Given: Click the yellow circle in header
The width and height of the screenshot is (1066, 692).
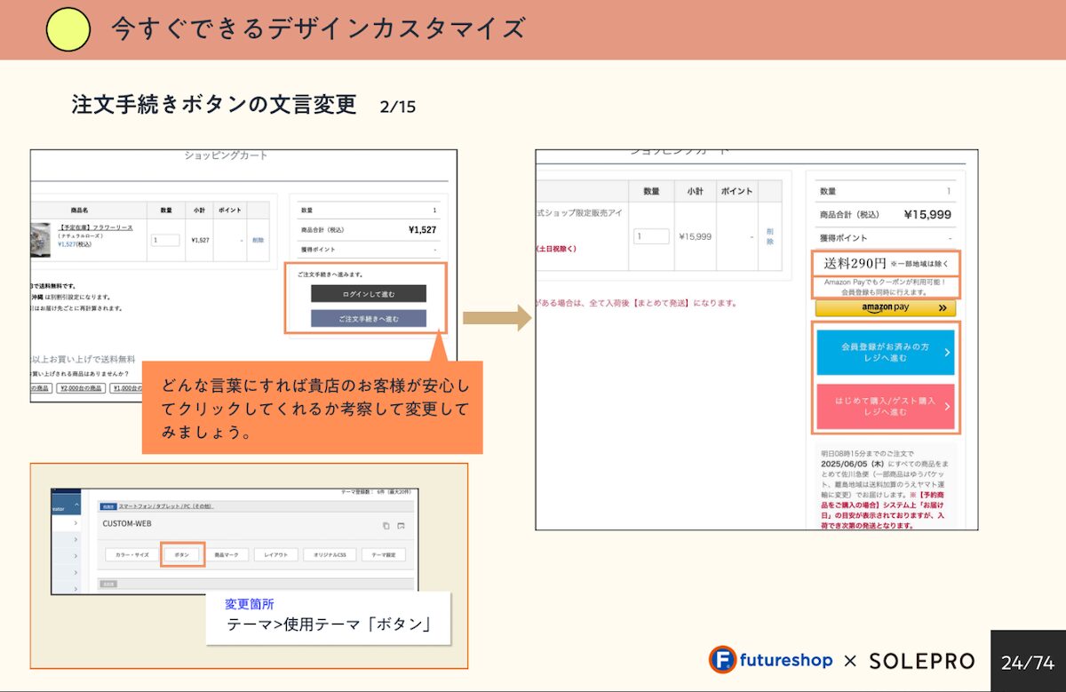Looking at the screenshot, I should [68, 29].
